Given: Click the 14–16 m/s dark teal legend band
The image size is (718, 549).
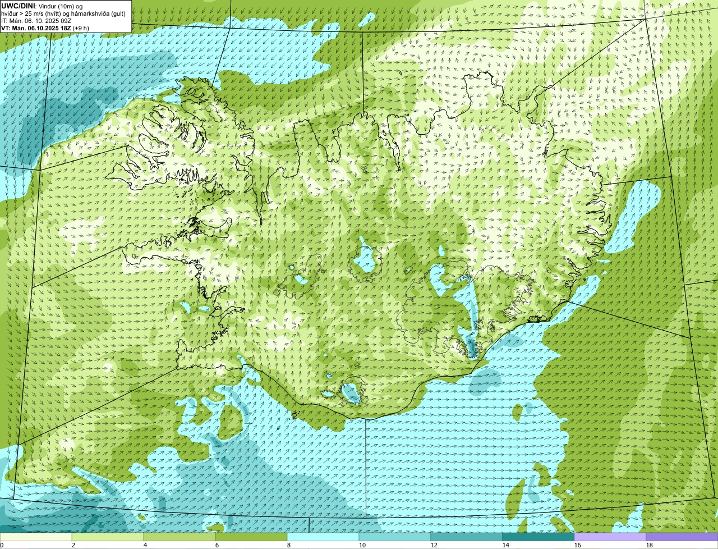Looking at the screenshot, I should 538,537.
